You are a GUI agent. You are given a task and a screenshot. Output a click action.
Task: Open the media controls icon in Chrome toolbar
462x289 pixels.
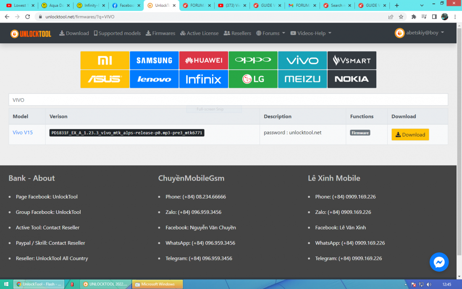[424, 17]
